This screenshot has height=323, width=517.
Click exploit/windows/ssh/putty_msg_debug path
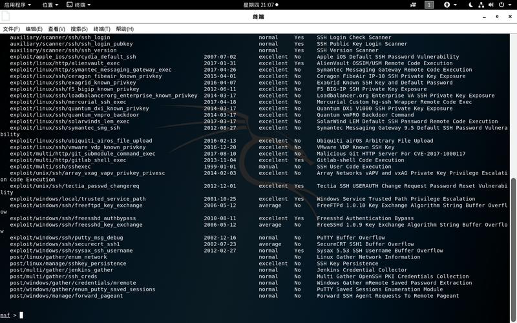pyautogui.click(x=67, y=238)
